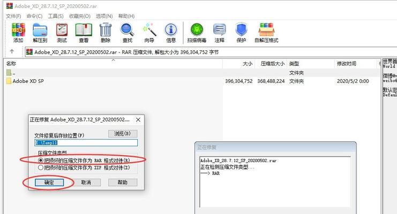Click the size value 396,304,752

[x=239, y=81]
